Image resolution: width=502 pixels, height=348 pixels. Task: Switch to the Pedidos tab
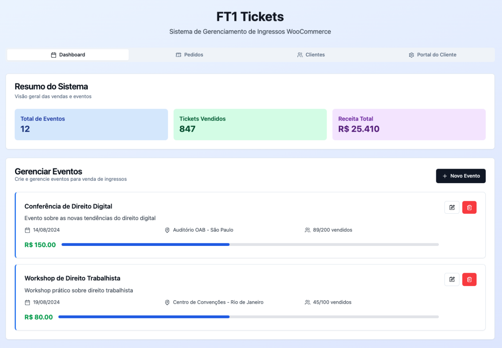(x=190, y=55)
